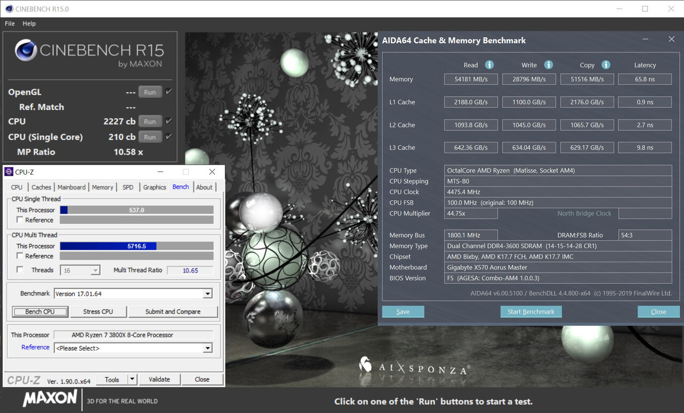Click the Multi Thread Ratio field 10.65
Screen dimensions: 684x413
190,270
